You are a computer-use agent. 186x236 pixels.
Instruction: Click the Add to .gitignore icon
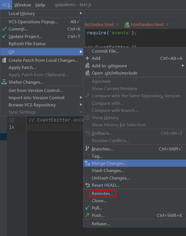point(87,66)
